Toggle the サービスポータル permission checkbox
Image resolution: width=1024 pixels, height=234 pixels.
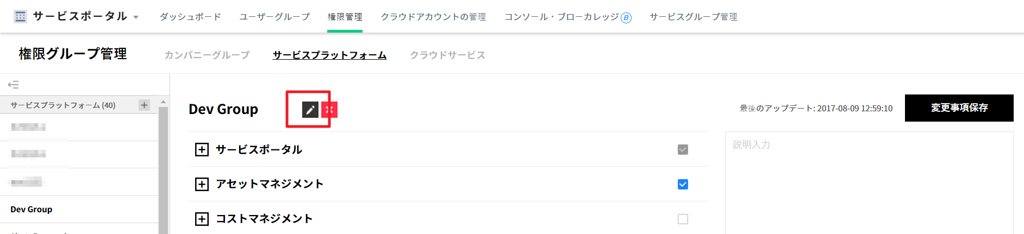(x=683, y=149)
